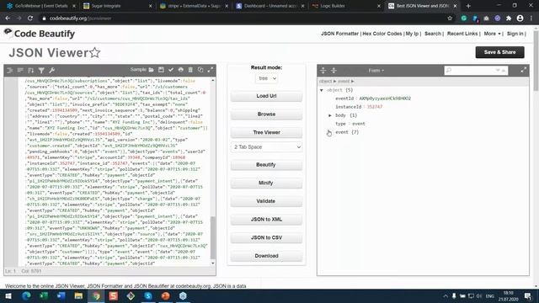This screenshot has width=539, height=303.
Task: Open the 2 Tab Space dropdown
Action: [266, 147]
